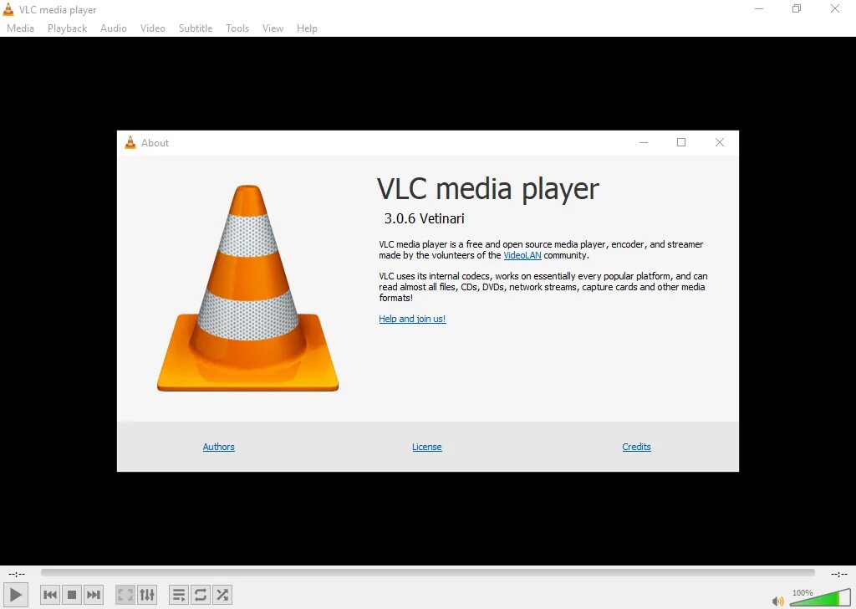Follow the VideoLAN community link
The width and height of the screenshot is (856, 609).
(522, 255)
